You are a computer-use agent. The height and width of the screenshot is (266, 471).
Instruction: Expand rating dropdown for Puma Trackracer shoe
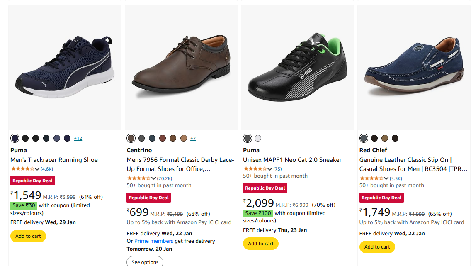click(x=37, y=169)
